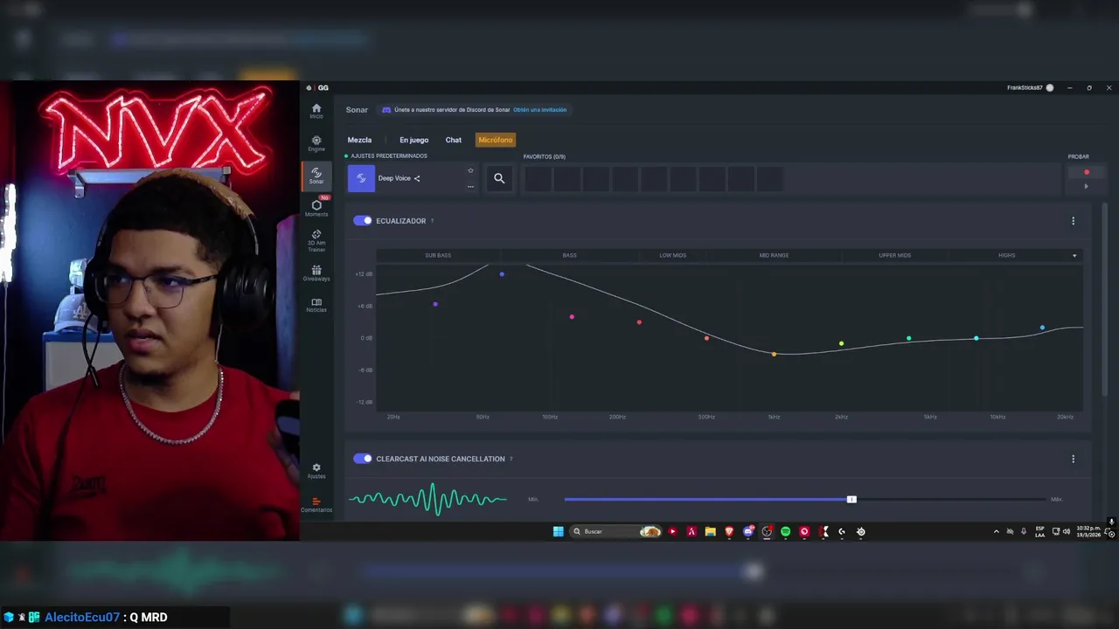Viewport: 1119px width, 629px height.
Task: Play back the Probar test recording
Action: pyautogui.click(x=1087, y=186)
